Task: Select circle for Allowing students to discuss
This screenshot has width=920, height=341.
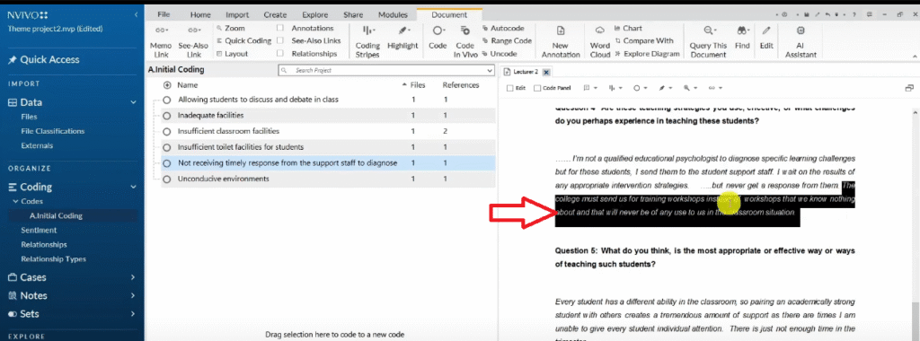Action: (x=166, y=100)
